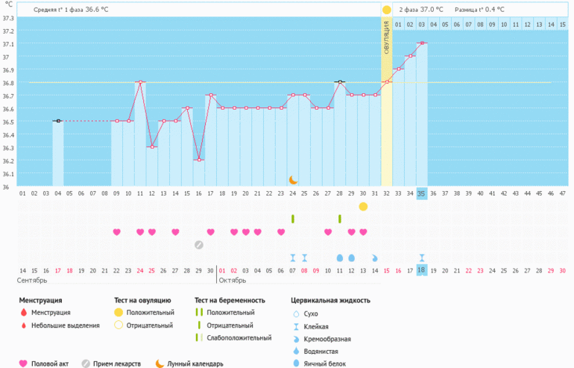The height and width of the screenshot is (368, 574).
Task: Click the egg white fluid drop on October 11
Action: click(x=340, y=258)
